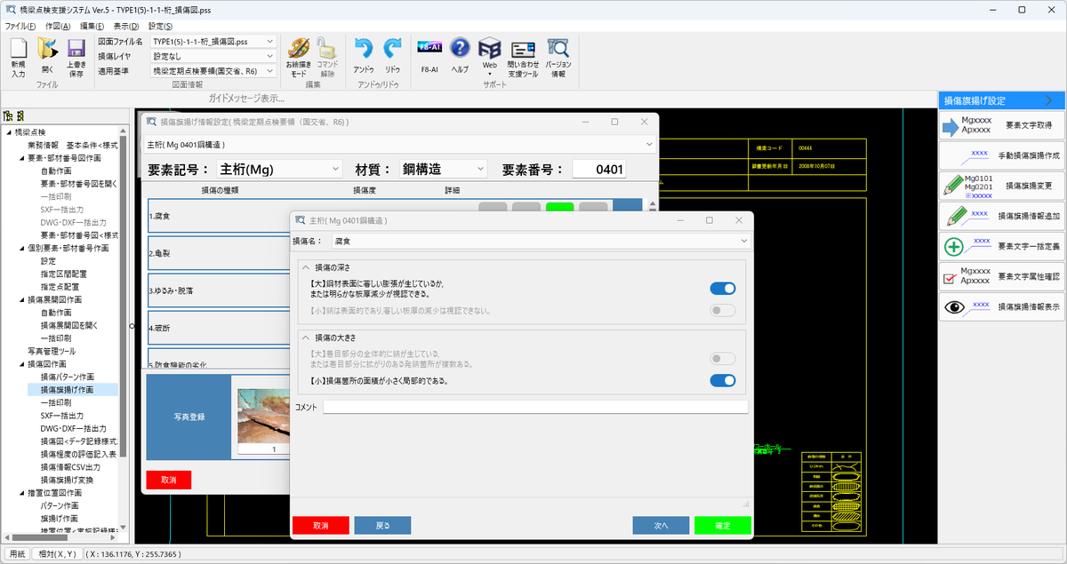The image size is (1067, 564).
Task: Click 相対(X,Y) status bar button
Action: click(58, 553)
